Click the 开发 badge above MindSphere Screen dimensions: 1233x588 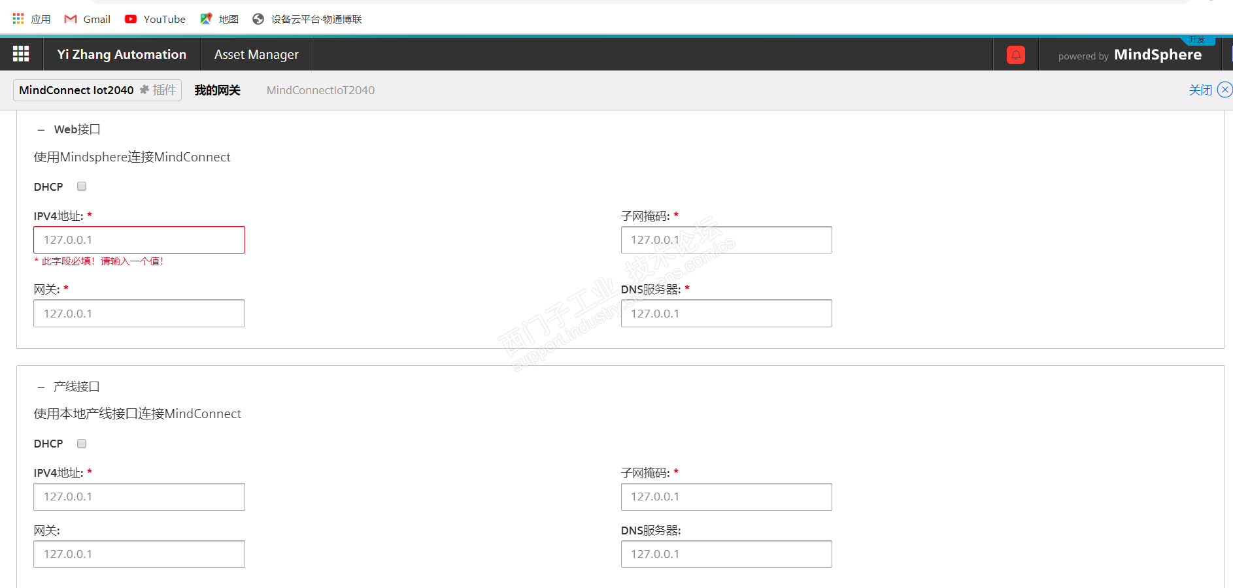[1197, 40]
